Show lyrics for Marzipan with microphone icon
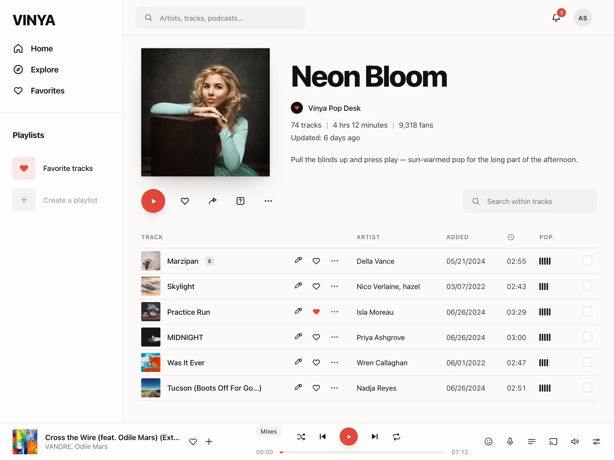 pos(298,261)
